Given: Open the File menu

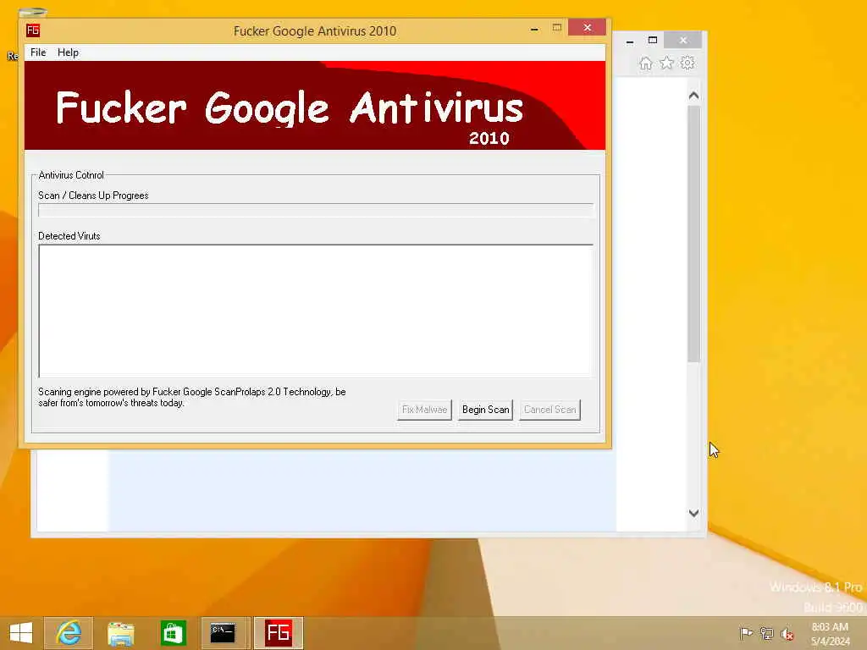Looking at the screenshot, I should pos(38,52).
